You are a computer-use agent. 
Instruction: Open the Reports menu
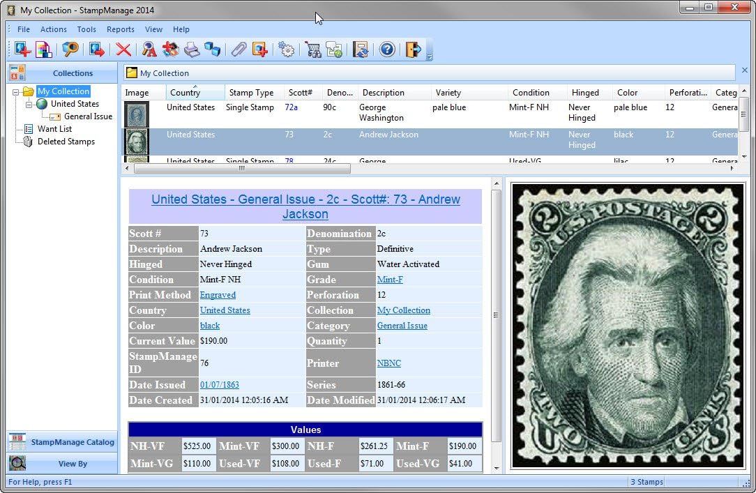(120, 29)
